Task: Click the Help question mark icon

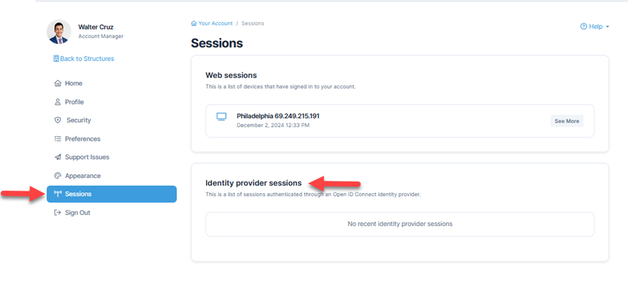Action: click(x=583, y=26)
